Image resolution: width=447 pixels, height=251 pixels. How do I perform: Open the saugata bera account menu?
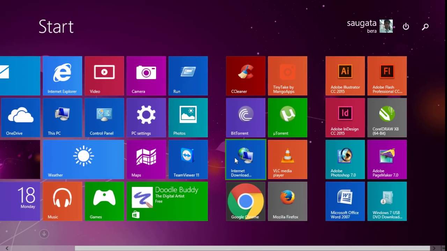pos(370,26)
